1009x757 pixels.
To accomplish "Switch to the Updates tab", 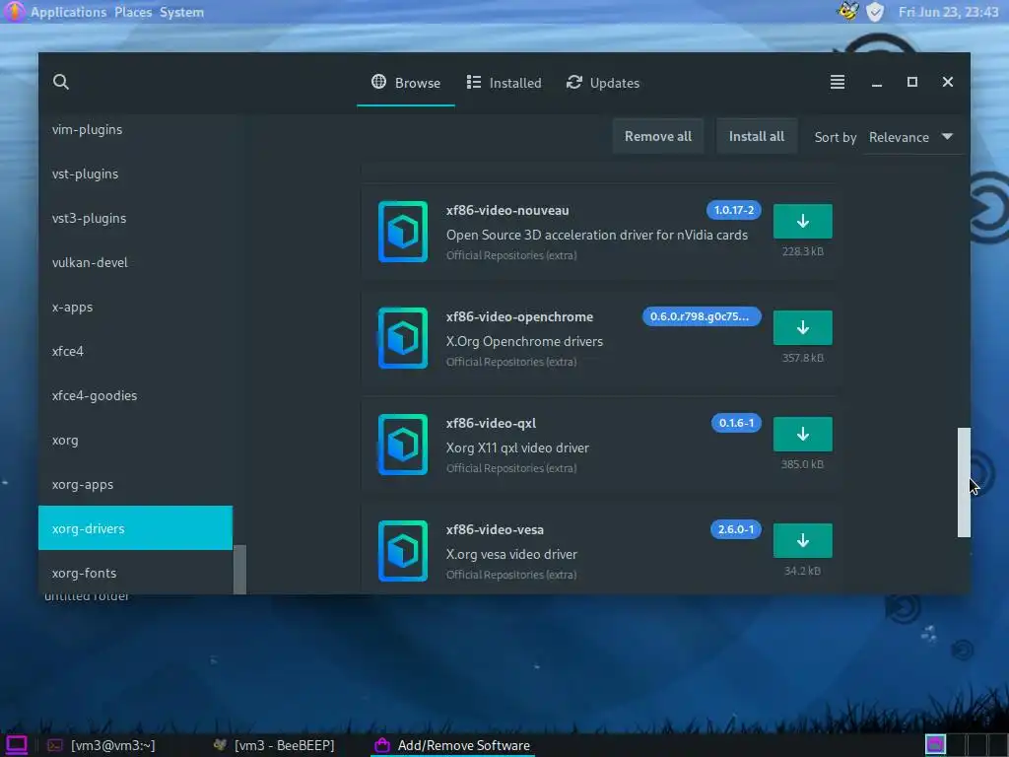I will click(603, 83).
